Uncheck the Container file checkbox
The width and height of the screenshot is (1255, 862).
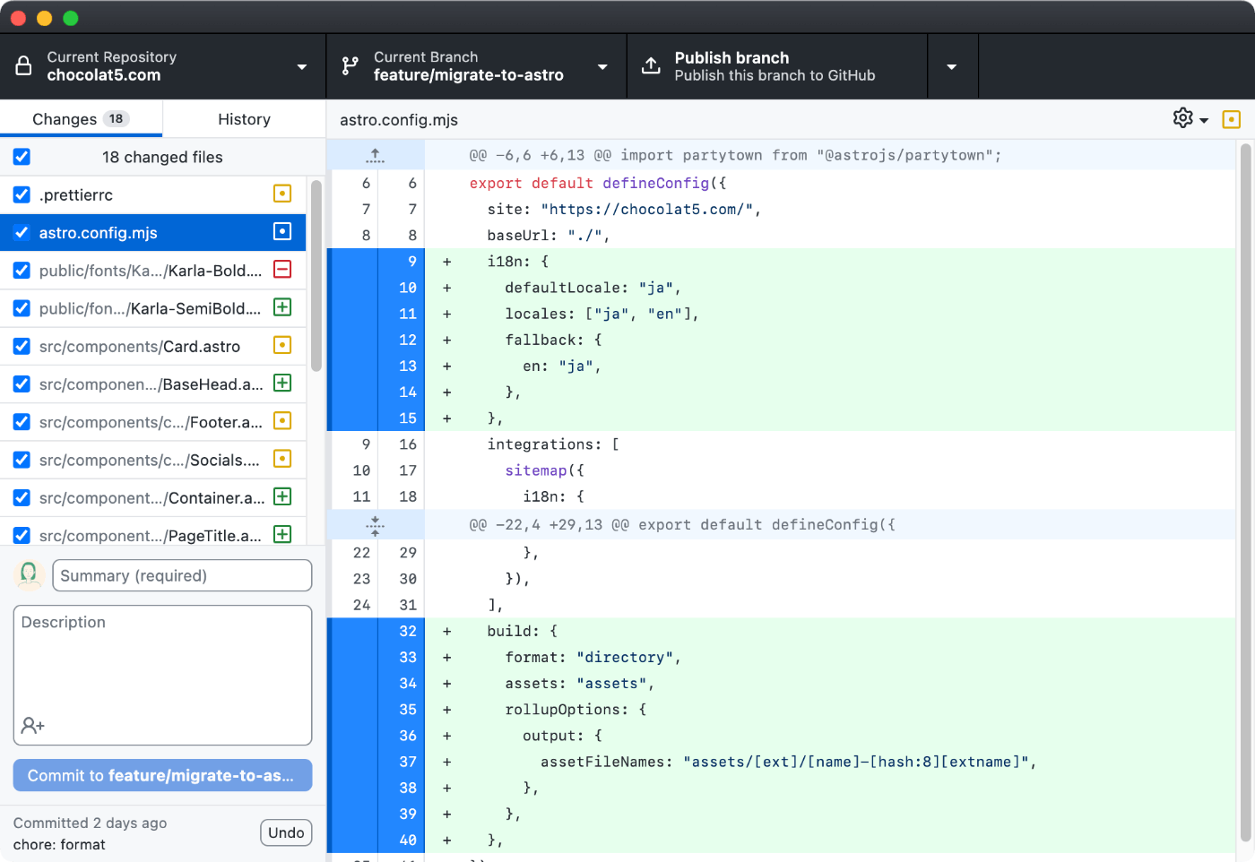point(22,497)
